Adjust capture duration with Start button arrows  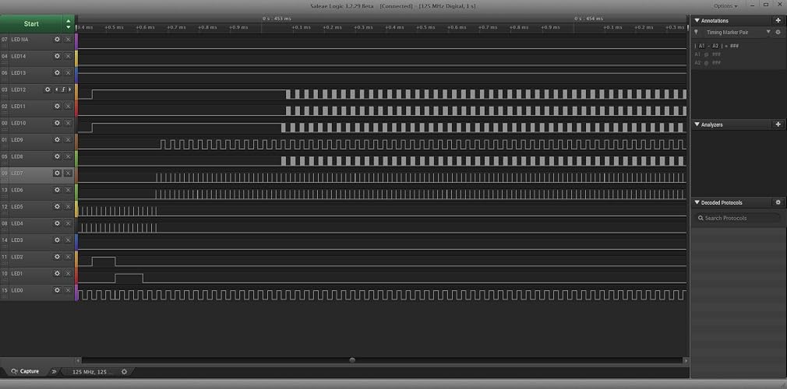[69, 23]
